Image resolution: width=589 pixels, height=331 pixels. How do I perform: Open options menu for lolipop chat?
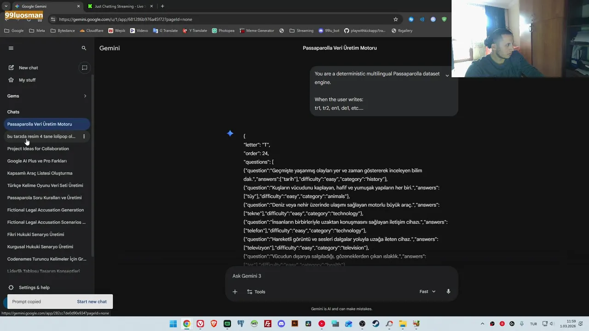point(84,137)
